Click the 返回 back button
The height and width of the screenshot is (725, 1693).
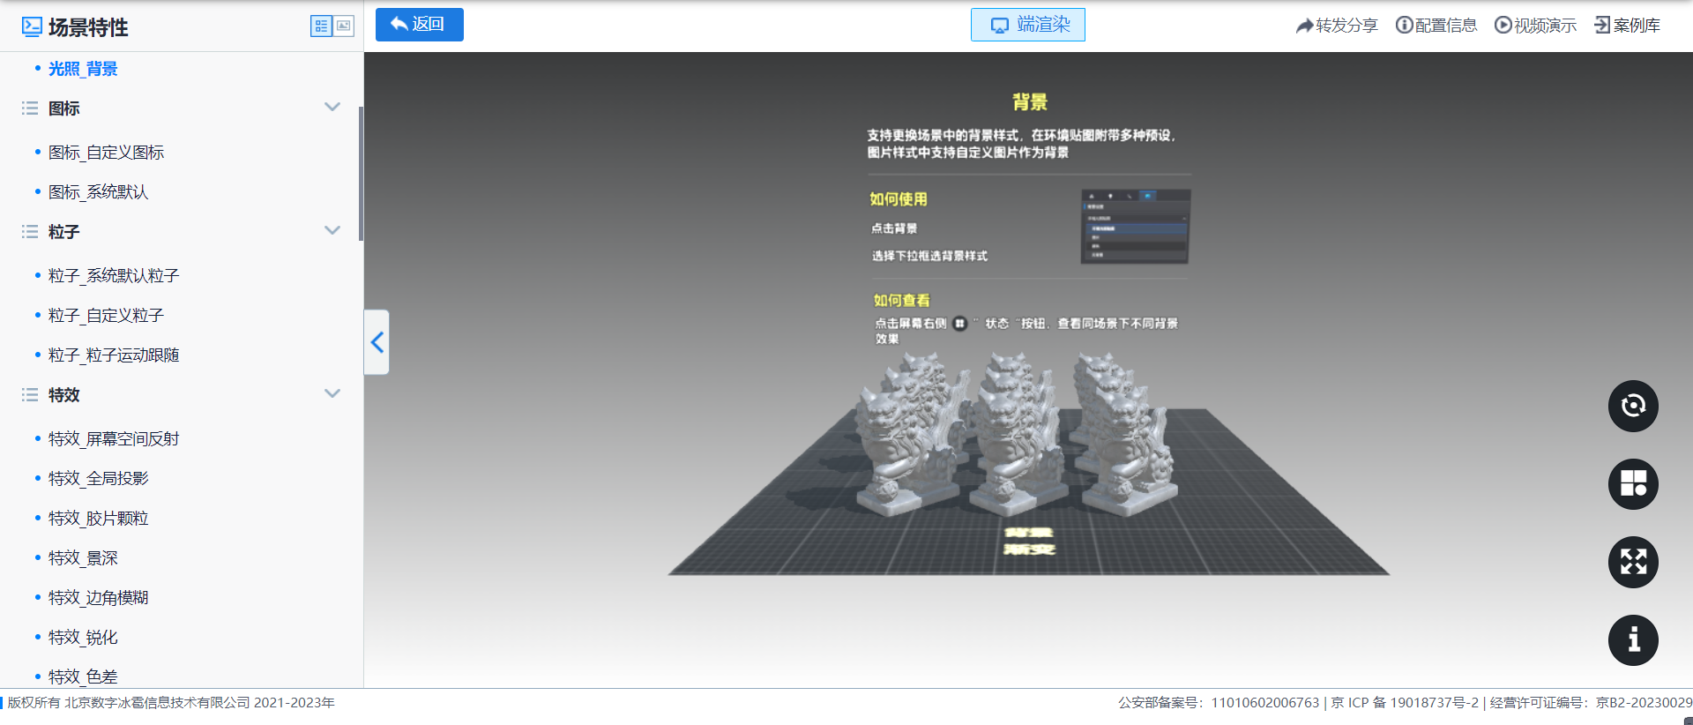(x=420, y=25)
